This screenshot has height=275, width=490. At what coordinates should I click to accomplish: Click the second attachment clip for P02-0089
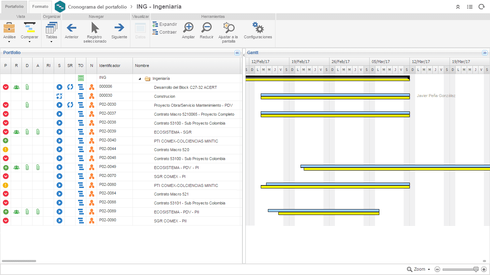point(38,212)
